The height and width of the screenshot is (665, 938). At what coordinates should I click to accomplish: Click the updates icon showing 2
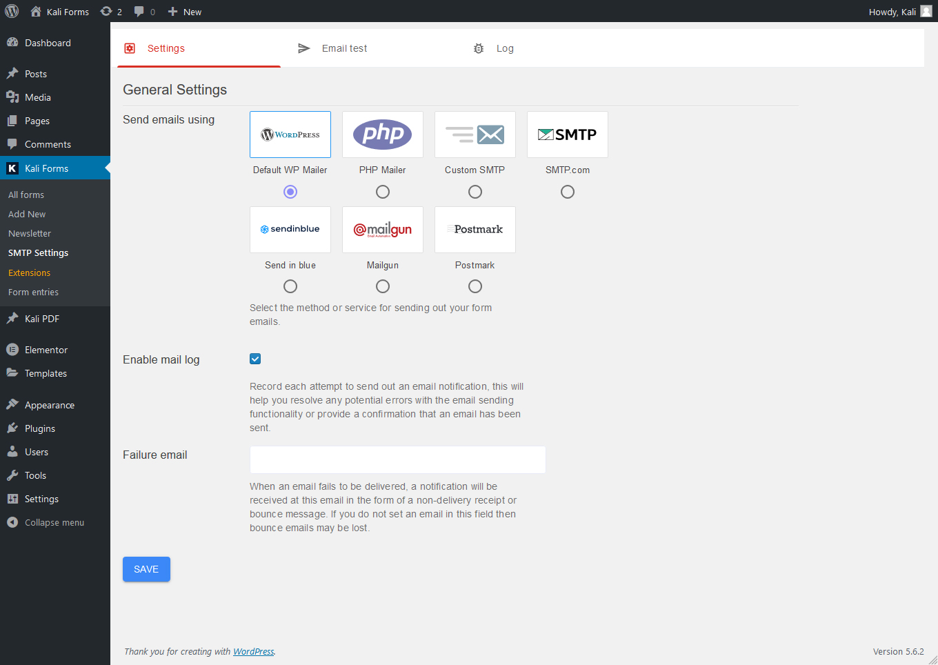106,11
